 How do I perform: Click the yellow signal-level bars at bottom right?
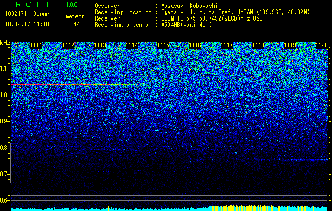click(x=269, y=208)
